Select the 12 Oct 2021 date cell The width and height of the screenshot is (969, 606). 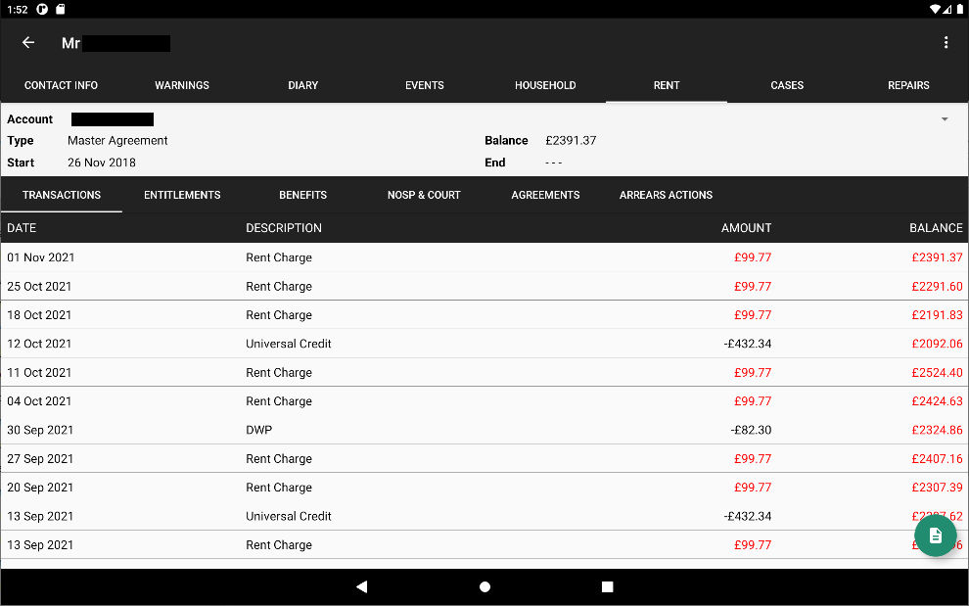click(x=39, y=344)
